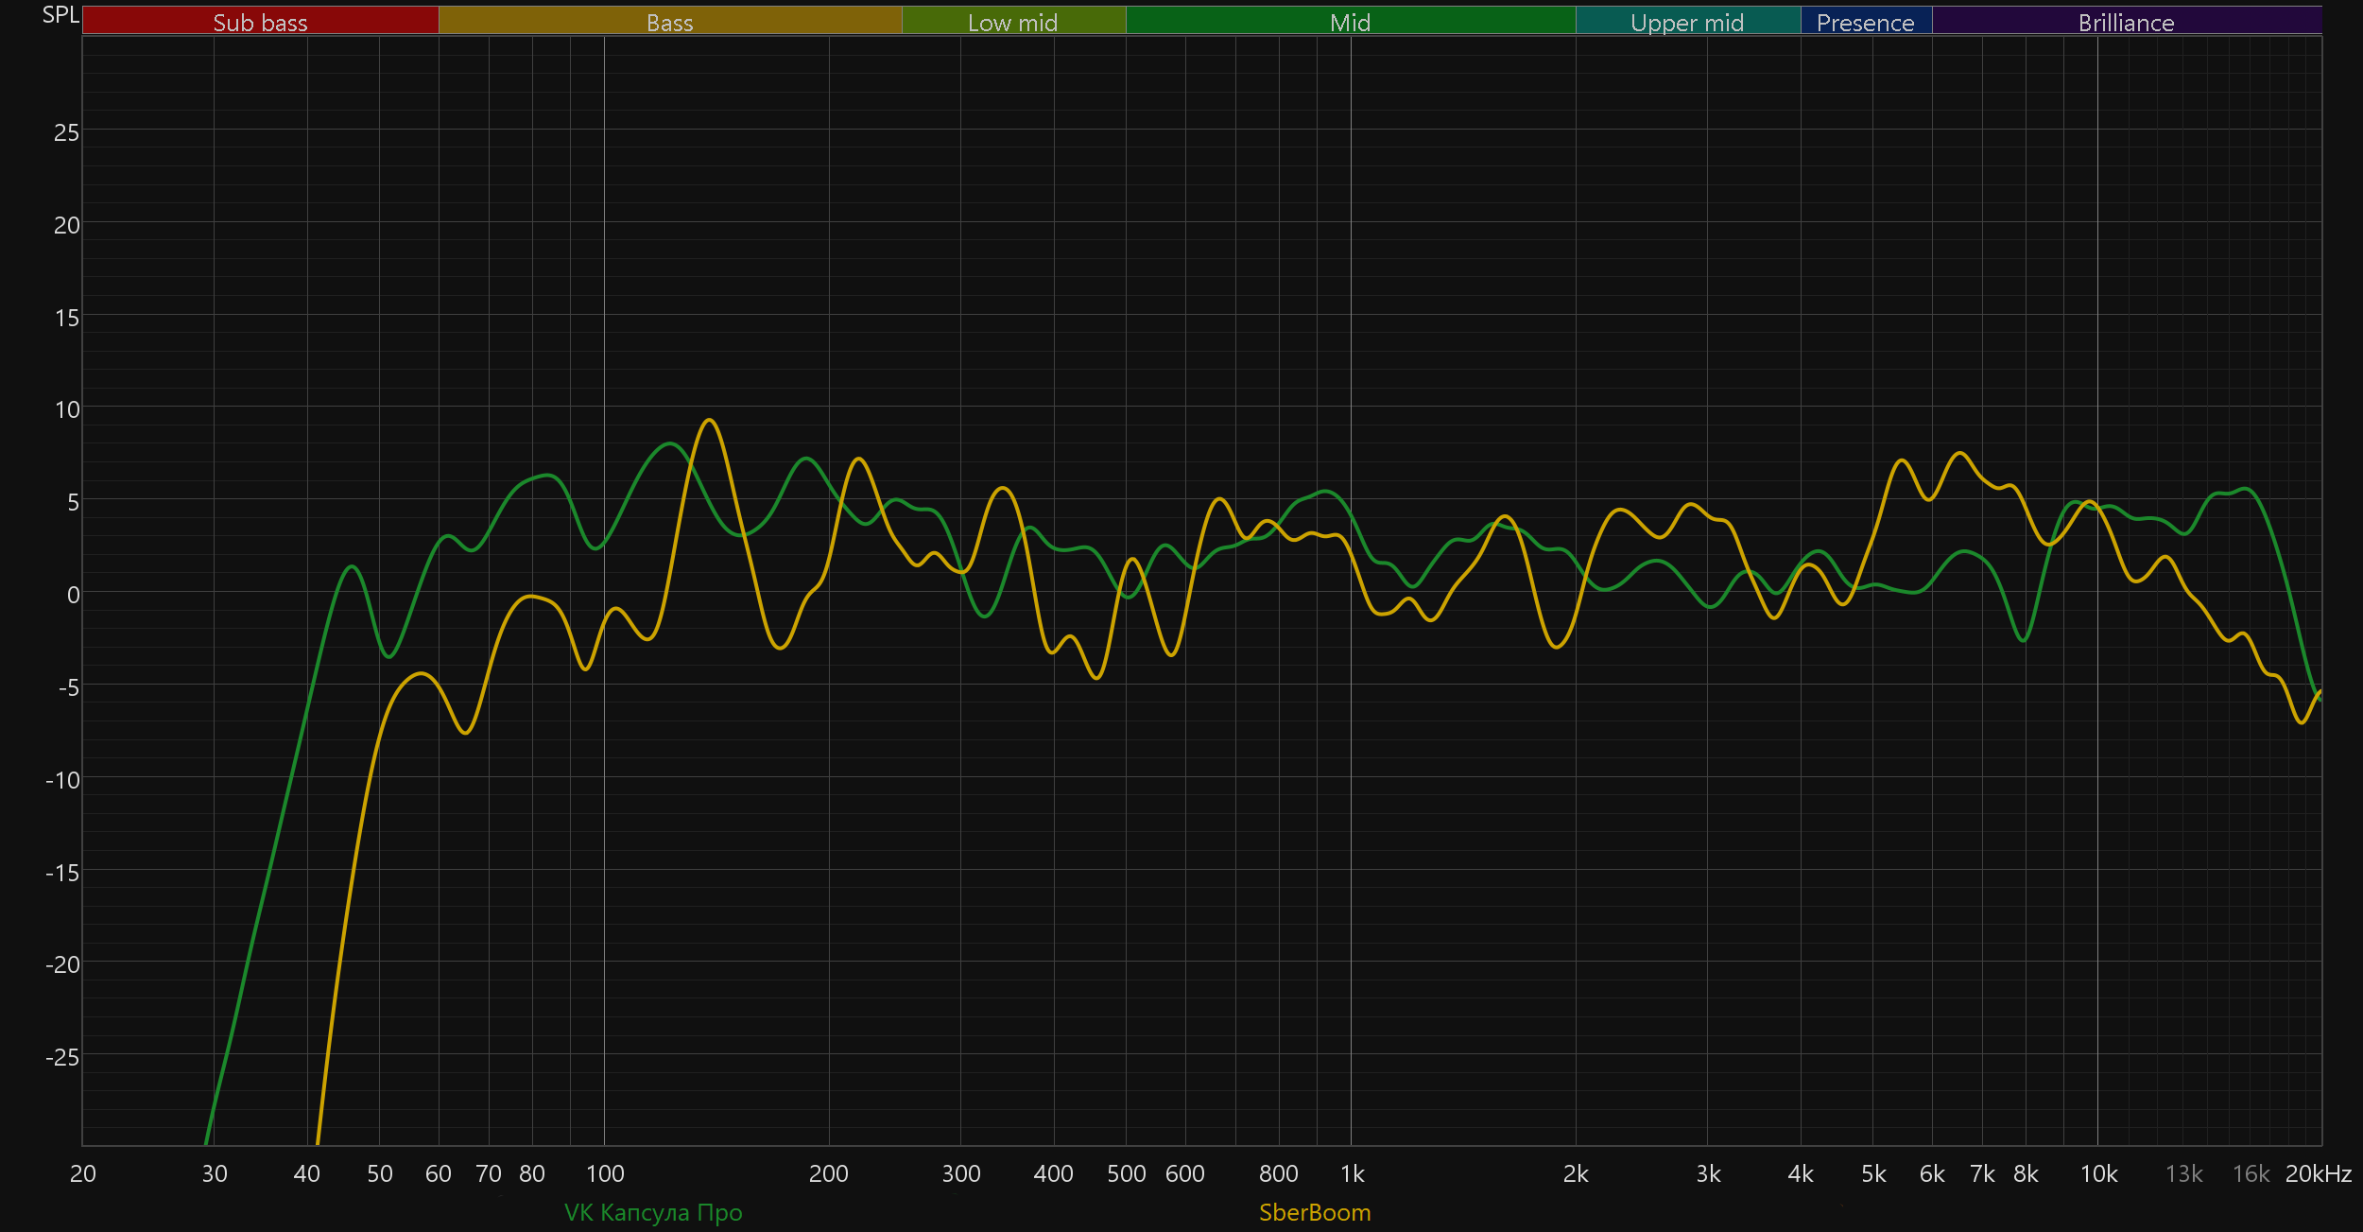Select the Bass frequency band label
This screenshot has width=2363, height=1232.
tap(669, 22)
